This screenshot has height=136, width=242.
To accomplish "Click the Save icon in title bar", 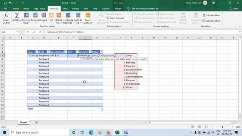I will coord(5,3).
